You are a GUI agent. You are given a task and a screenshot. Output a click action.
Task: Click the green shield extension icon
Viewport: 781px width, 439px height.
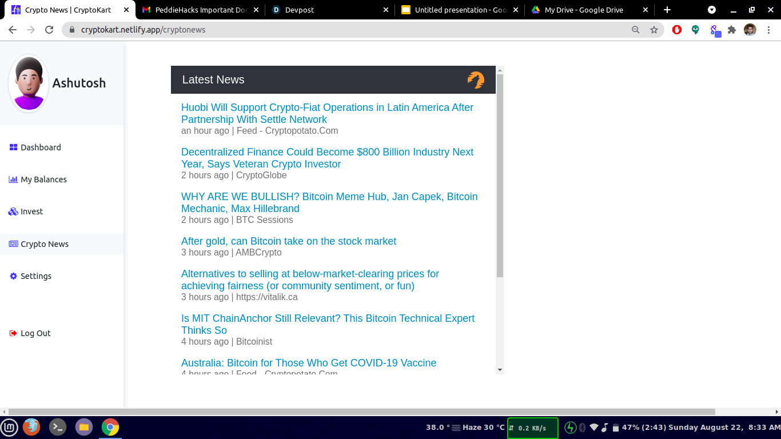tap(695, 30)
